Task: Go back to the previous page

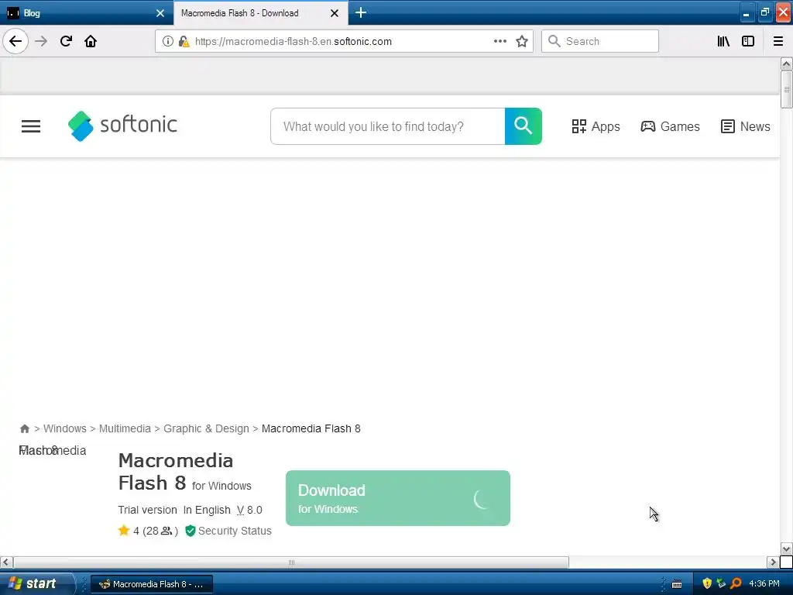Action: click(x=15, y=41)
